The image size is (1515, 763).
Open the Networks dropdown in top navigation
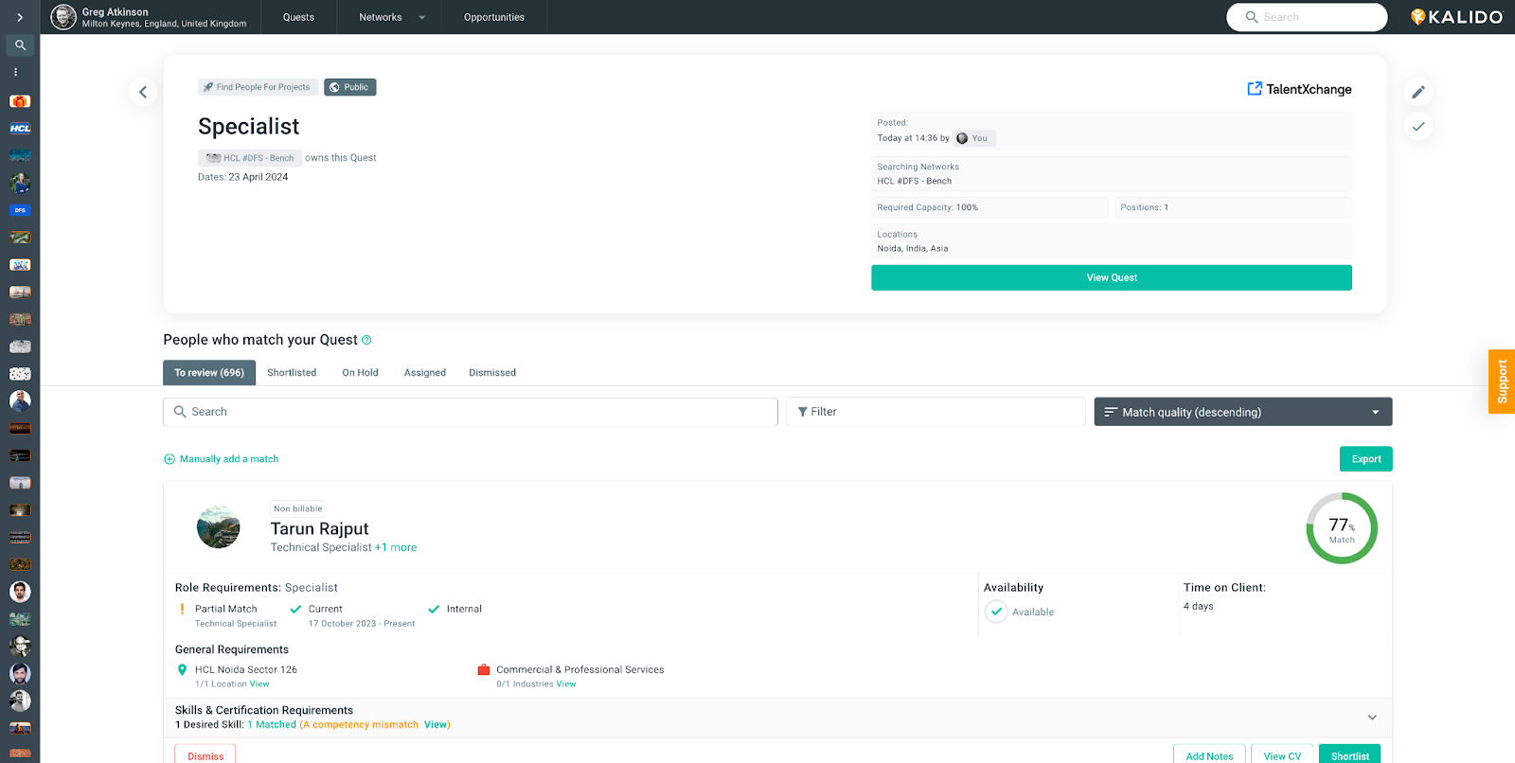(x=391, y=17)
